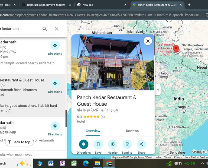Open OneNote from the taskbar
Screen dimensions: 208x168
point(62,163)
